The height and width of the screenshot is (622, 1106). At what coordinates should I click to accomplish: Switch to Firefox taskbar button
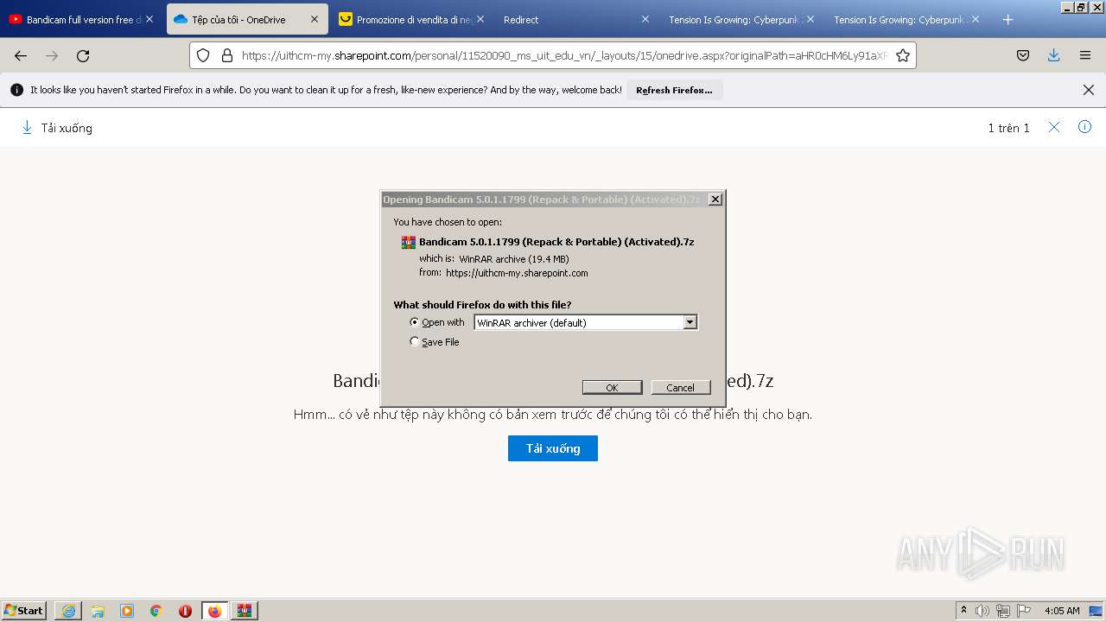[x=214, y=611]
